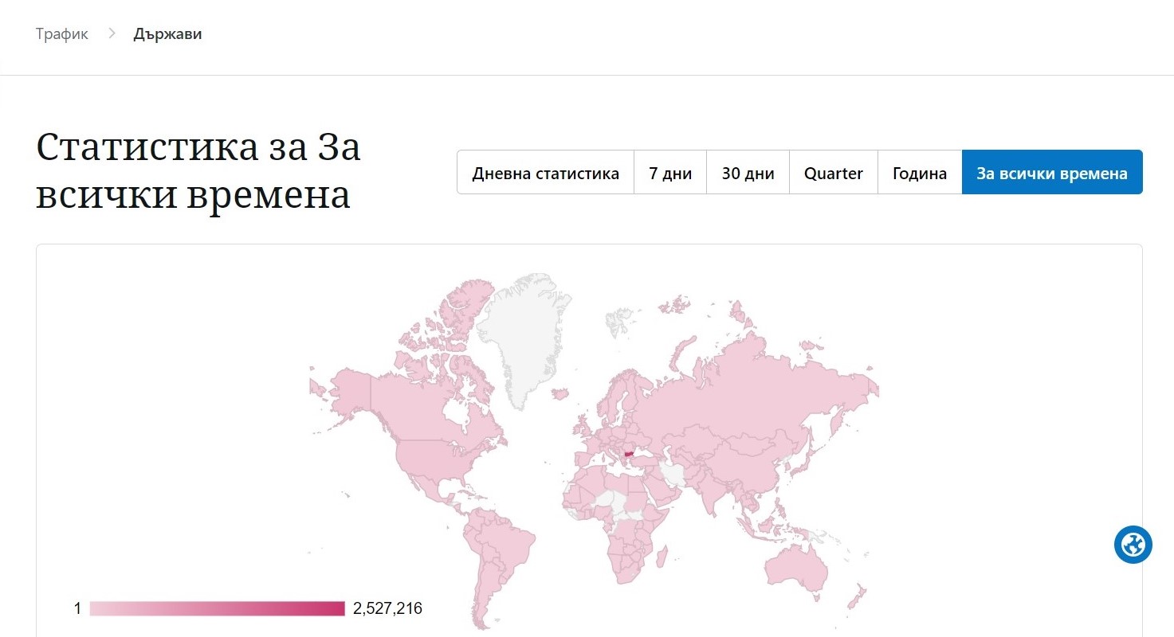Switch to the Година tab

(919, 173)
